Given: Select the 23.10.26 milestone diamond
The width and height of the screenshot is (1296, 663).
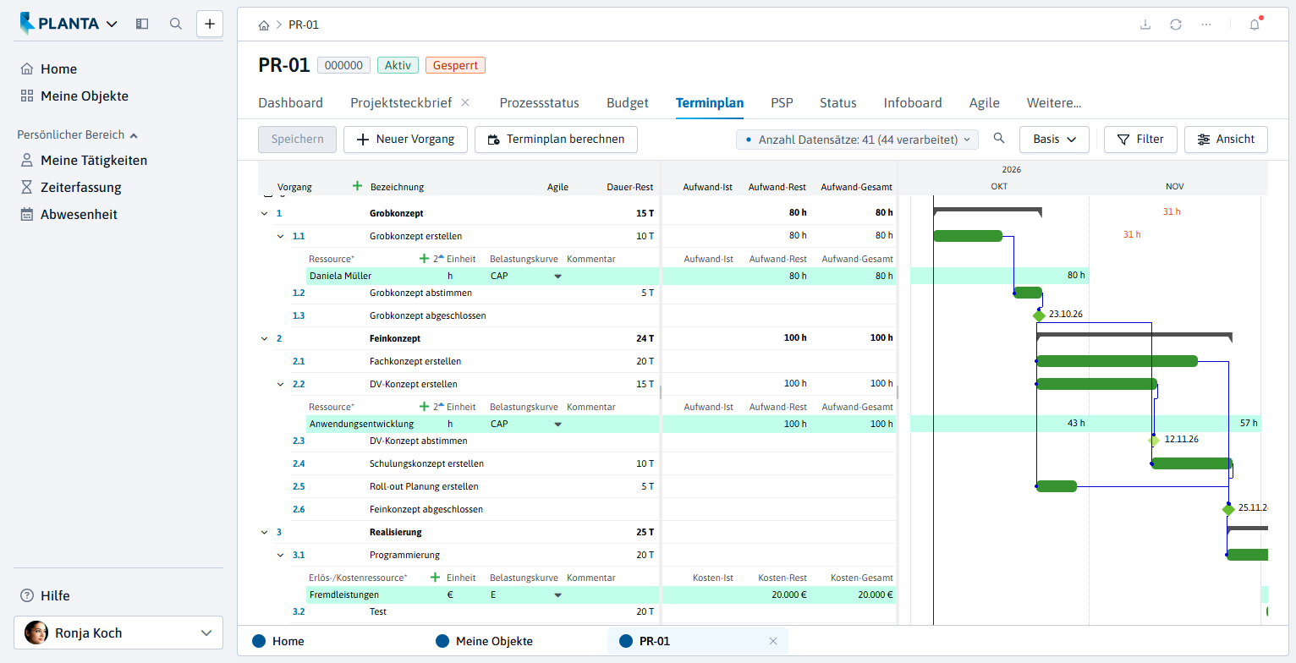Looking at the screenshot, I should 1039,315.
